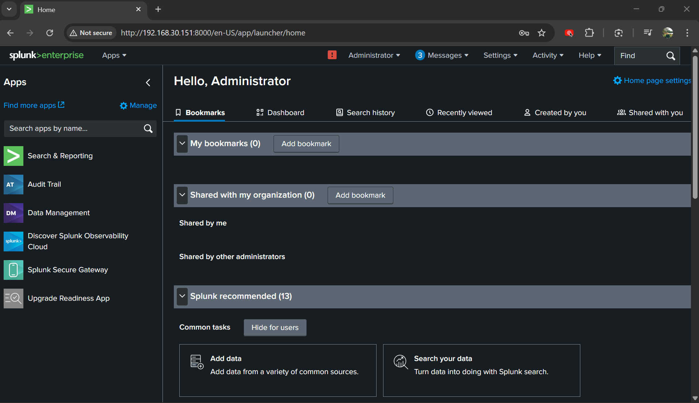
Task: Click the Search apps by name field
Action: 73,129
